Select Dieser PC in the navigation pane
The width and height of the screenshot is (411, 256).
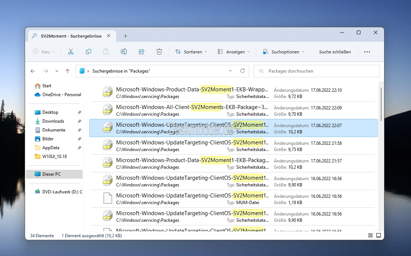tap(54, 174)
